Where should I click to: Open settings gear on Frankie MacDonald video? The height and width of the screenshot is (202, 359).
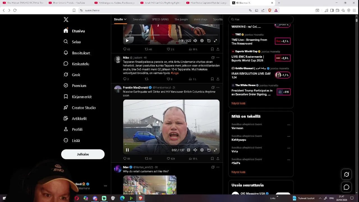[x=202, y=150]
